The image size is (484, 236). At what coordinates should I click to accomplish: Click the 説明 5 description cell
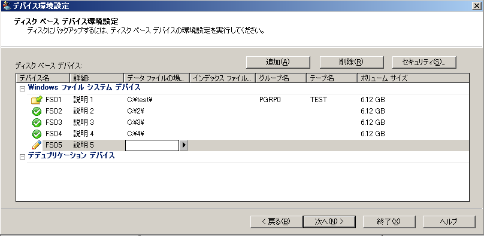[x=83, y=145]
